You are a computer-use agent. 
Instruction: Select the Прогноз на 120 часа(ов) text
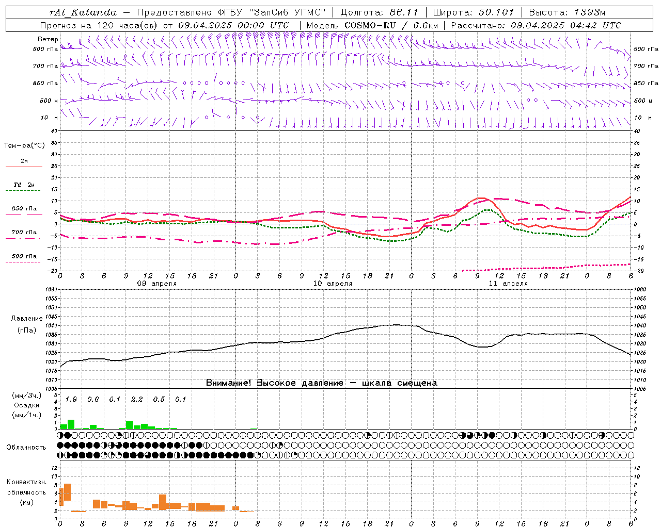point(99,25)
